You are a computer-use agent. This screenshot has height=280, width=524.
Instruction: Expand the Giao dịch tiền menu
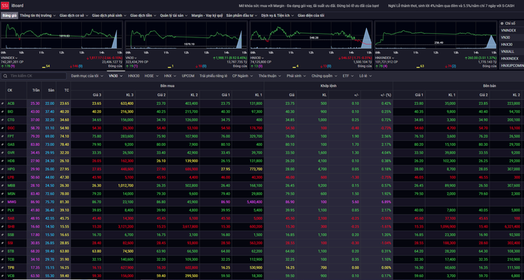[143, 15]
